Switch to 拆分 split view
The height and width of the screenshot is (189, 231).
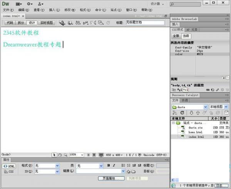pyautogui.click(x=21, y=23)
